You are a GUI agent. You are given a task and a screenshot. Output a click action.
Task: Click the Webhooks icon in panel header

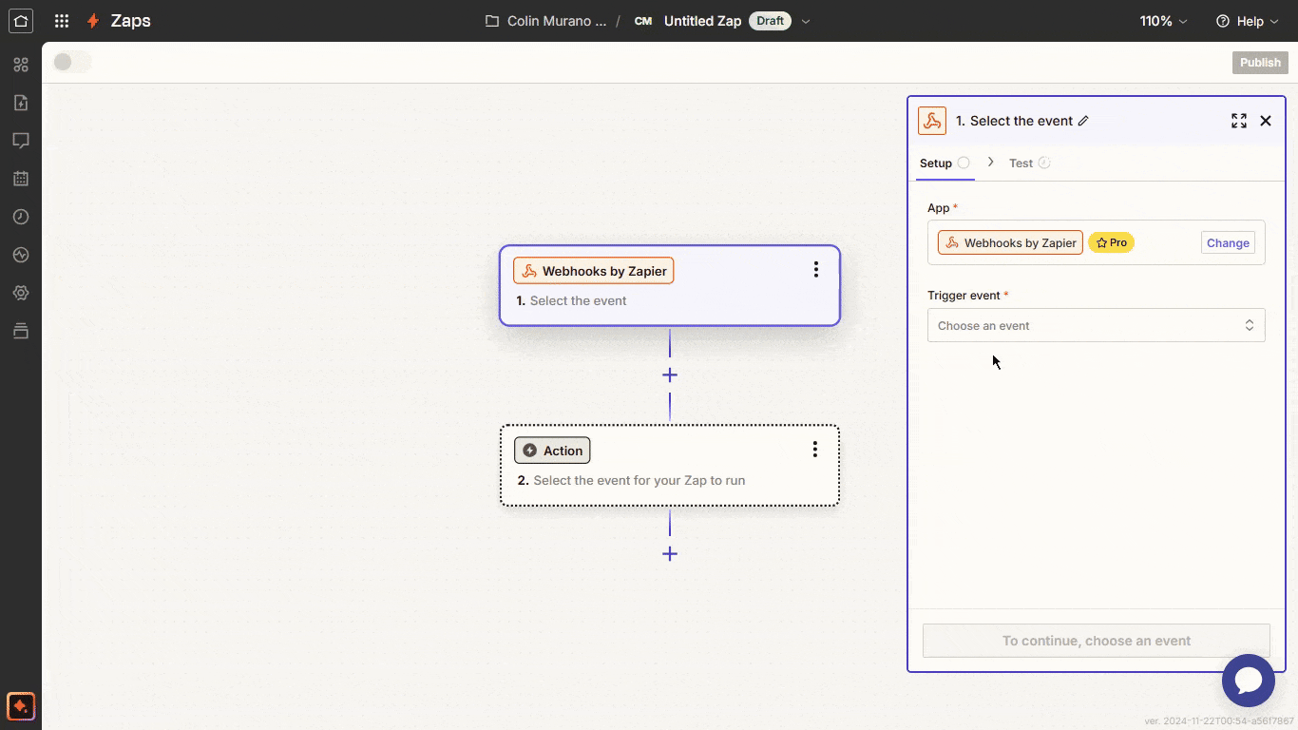932,121
